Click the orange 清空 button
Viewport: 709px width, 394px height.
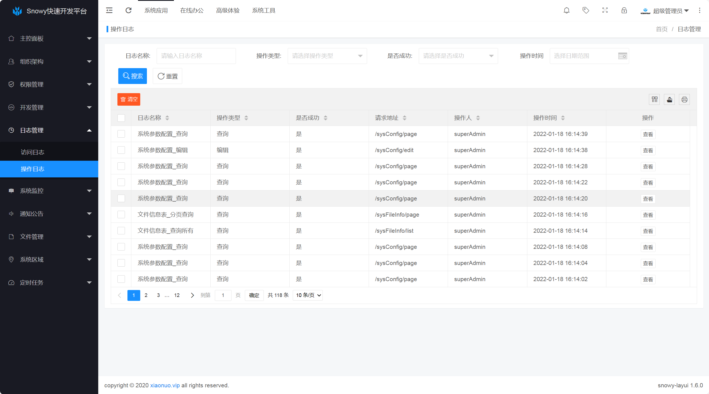[x=129, y=100]
